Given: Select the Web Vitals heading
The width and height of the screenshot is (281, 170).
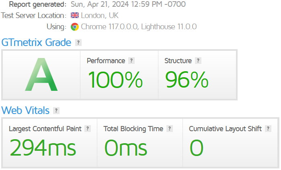Looking at the screenshot, I should (x=26, y=110).
